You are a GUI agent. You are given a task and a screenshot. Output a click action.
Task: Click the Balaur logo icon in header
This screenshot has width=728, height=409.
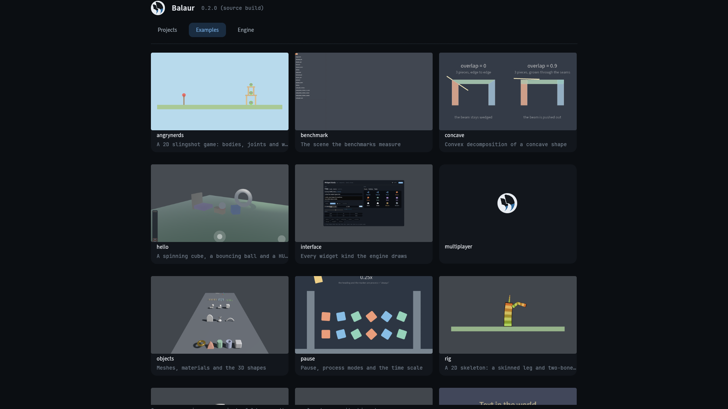[x=158, y=8]
